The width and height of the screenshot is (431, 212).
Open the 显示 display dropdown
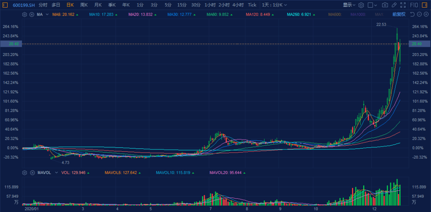pyautogui.click(x=349, y=5)
